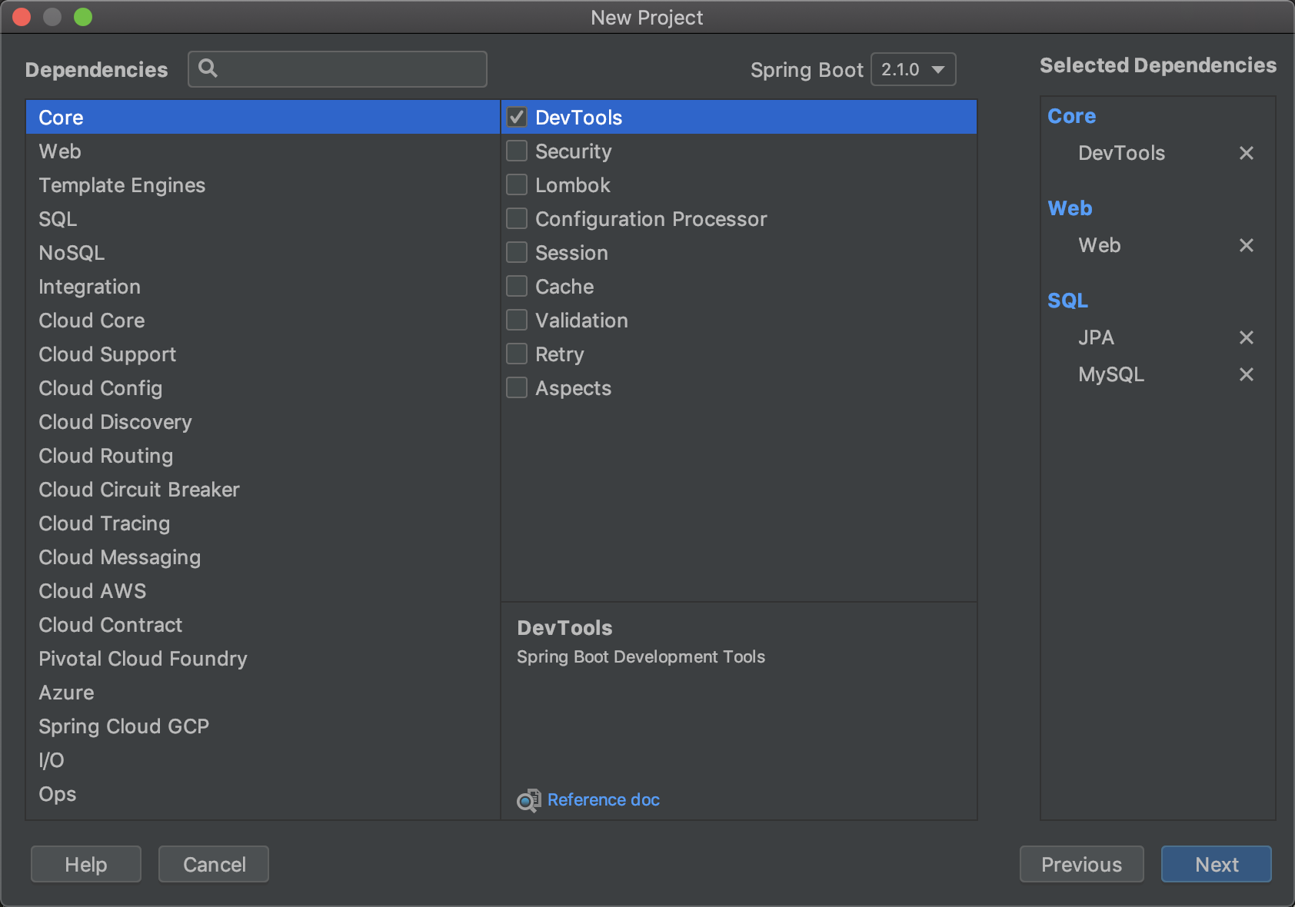Choose the Ops category

coord(263,794)
